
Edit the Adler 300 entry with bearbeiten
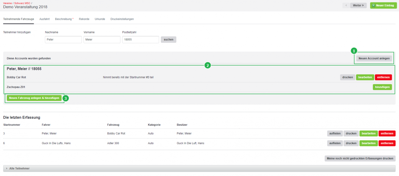[368, 143]
